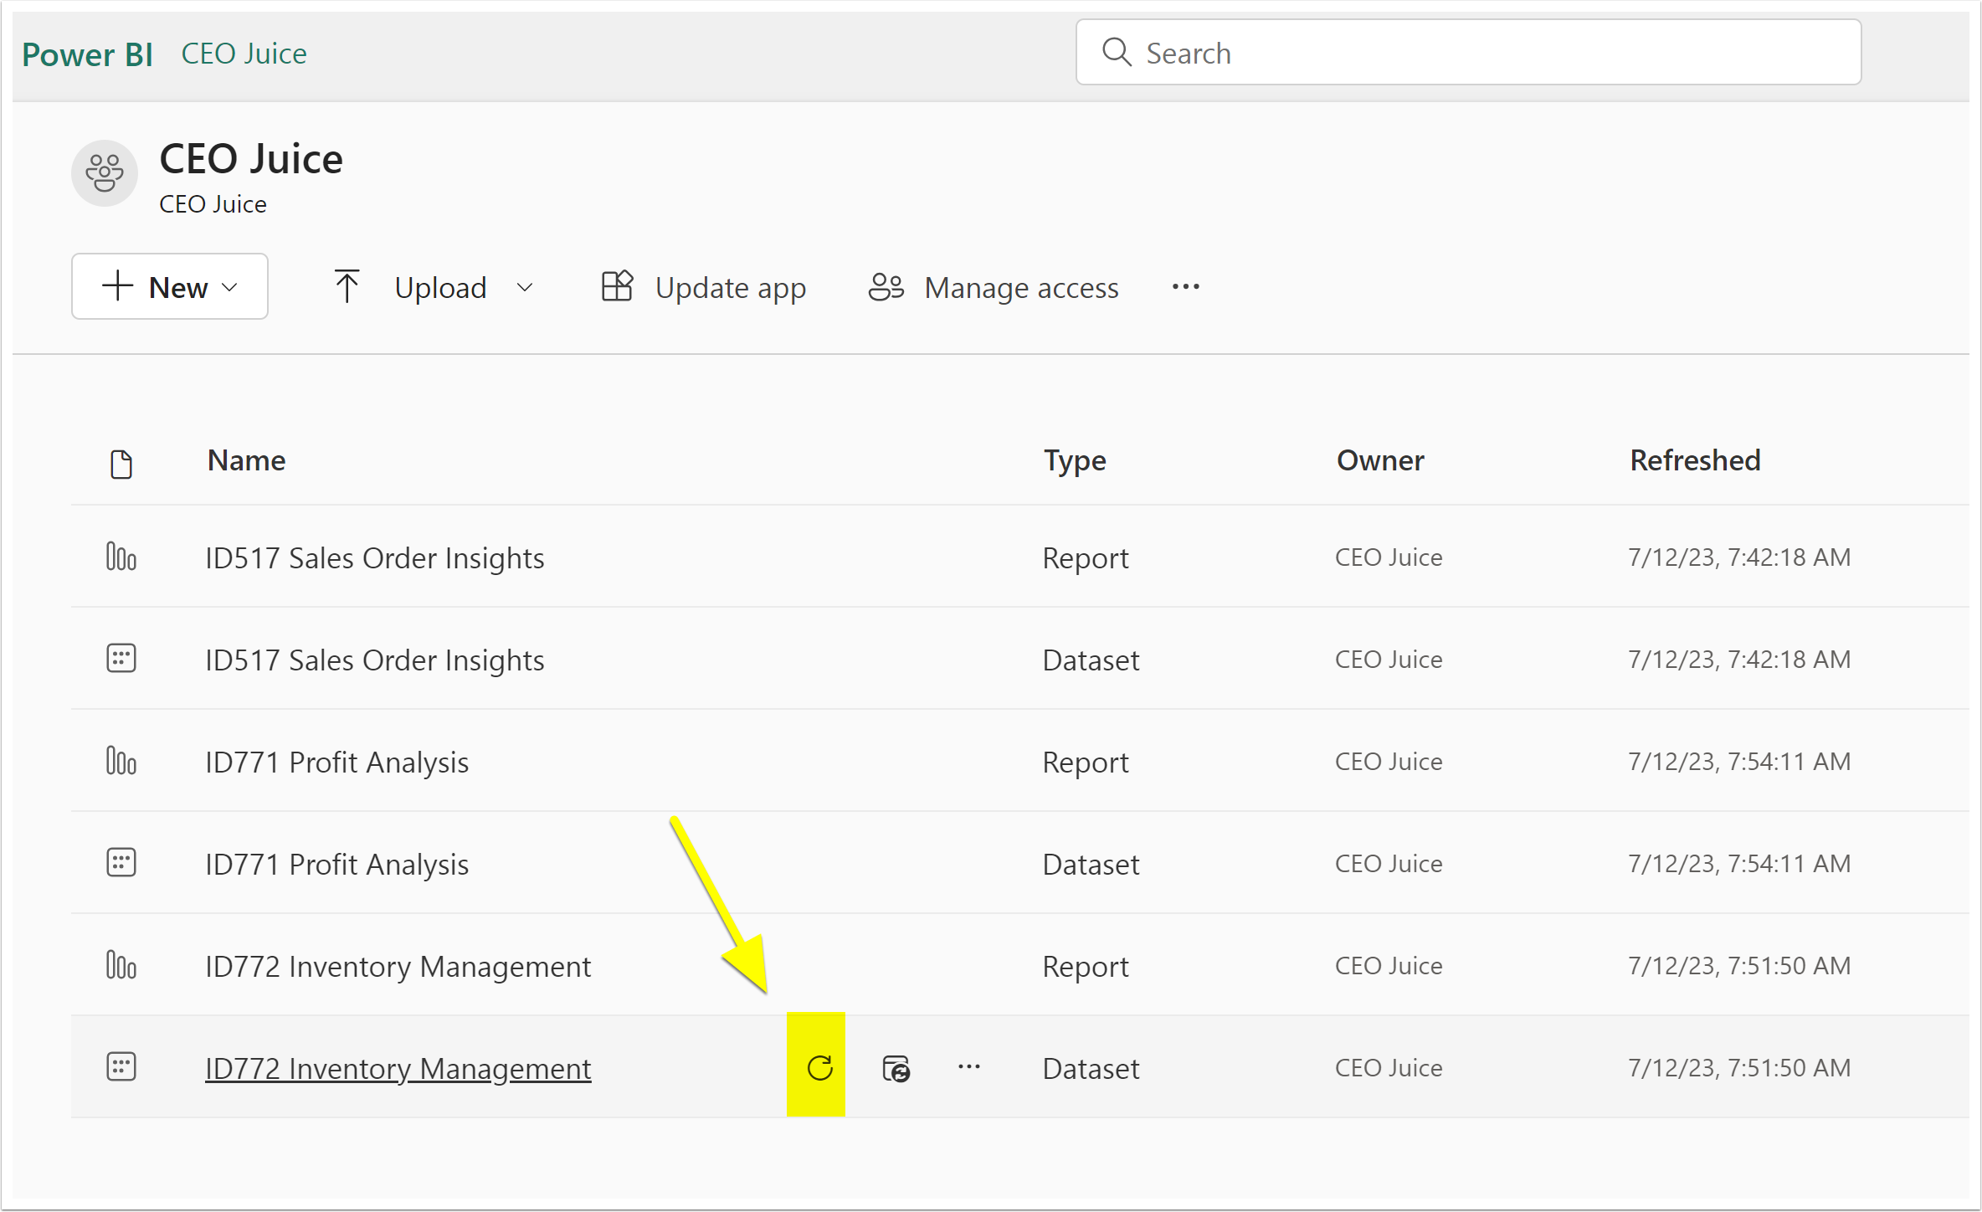Open the ID771 Profit Analysis report
This screenshot has width=1982, height=1212.
[x=336, y=762]
